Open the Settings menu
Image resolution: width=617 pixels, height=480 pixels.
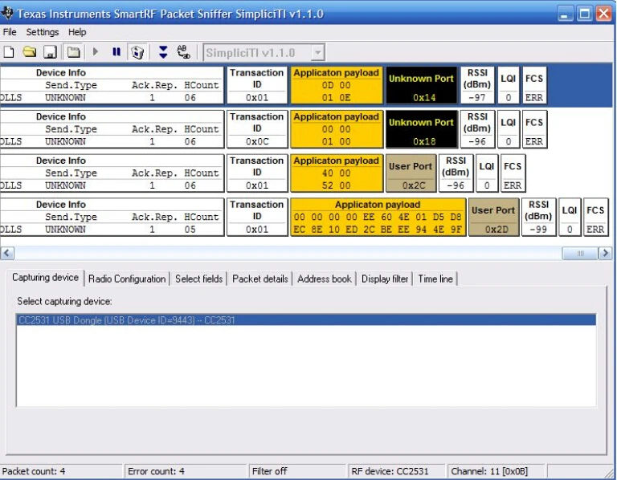point(42,32)
